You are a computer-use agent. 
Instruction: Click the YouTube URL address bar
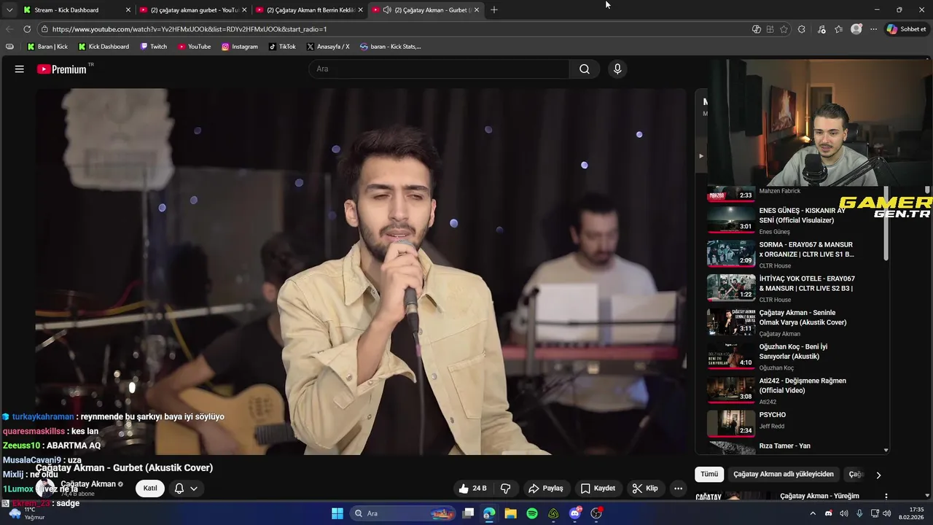[394, 29]
